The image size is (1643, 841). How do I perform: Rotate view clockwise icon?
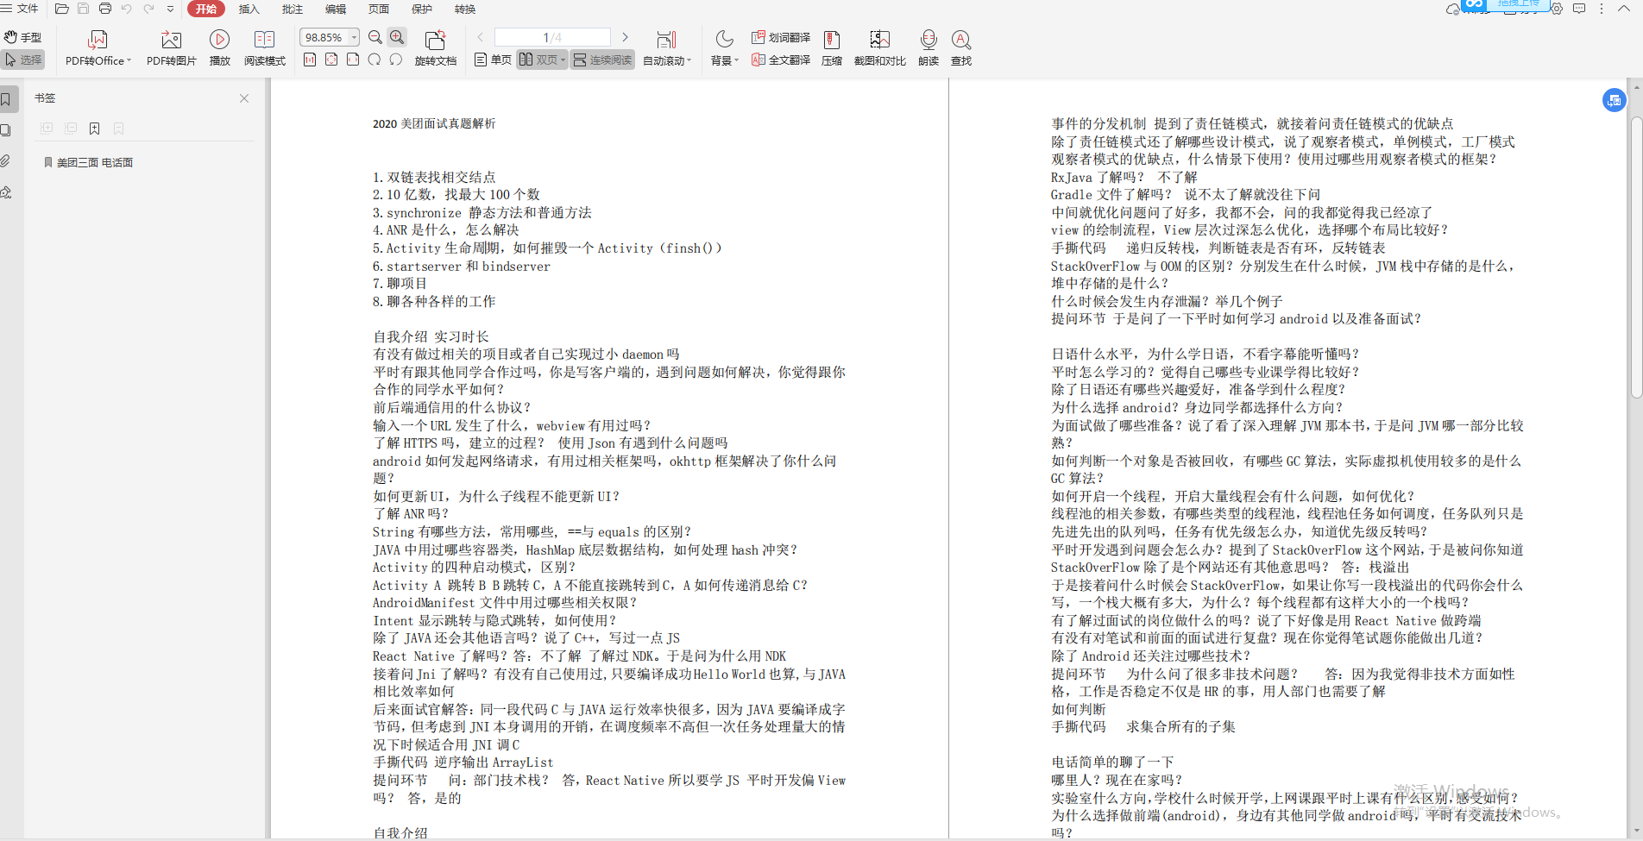click(x=375, y=60)
